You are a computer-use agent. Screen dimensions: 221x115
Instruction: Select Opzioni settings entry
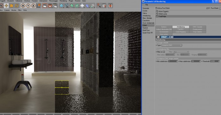(145, 28)
